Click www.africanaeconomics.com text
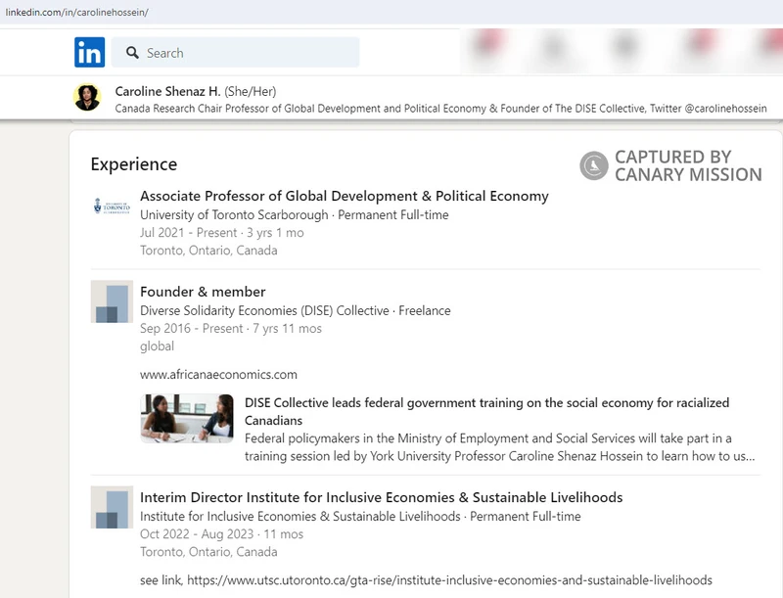The height and width of the screenshot is (598, 783). click(218, 375)
